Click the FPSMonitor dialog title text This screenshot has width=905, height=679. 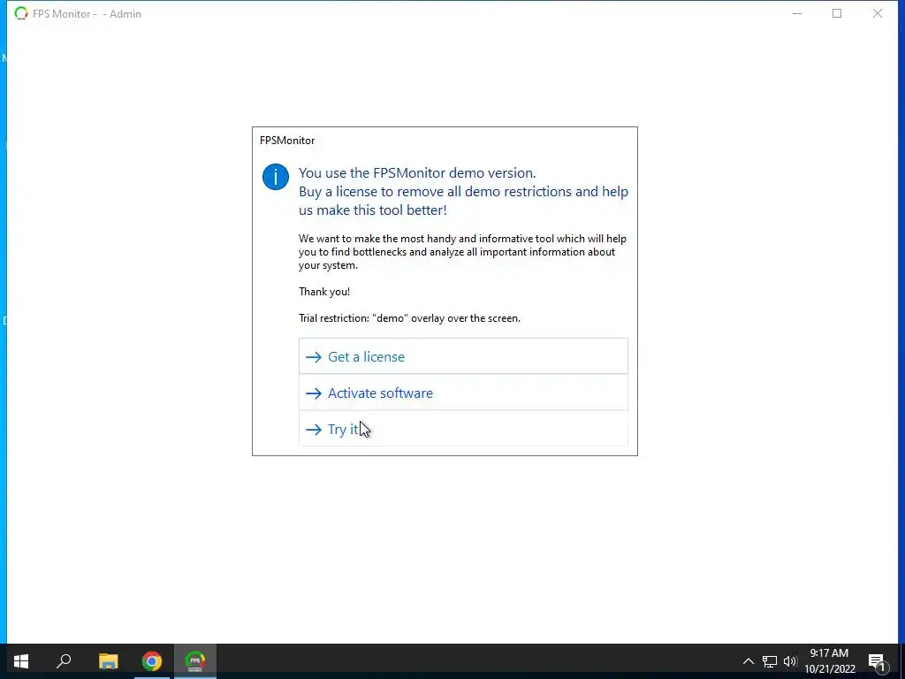(x=287, y=141)
